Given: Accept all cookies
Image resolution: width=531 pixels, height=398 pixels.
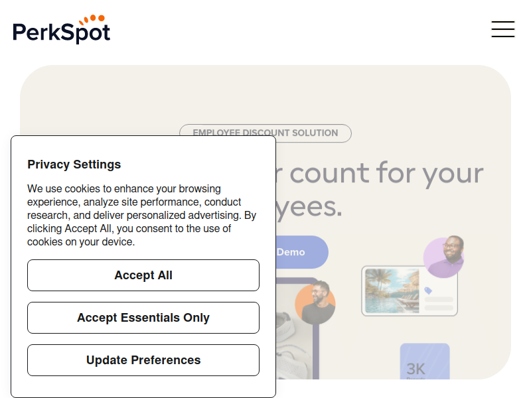Looking at the screenshot, I should point(143,275).
